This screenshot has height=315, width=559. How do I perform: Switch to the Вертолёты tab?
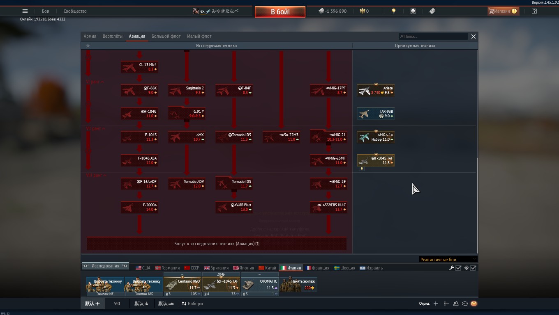pyautogui.click(x=113, y=36)
